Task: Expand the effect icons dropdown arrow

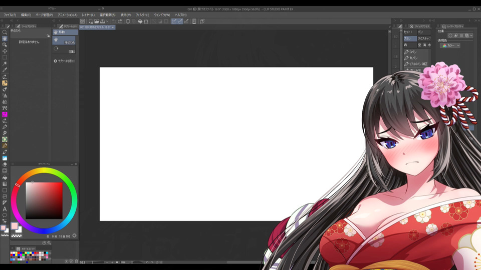Action: coord(471,35)
